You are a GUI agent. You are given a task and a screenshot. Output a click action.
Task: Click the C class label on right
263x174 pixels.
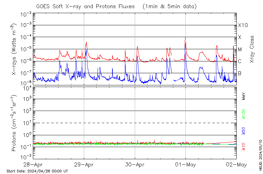click(x=240, y=61)
